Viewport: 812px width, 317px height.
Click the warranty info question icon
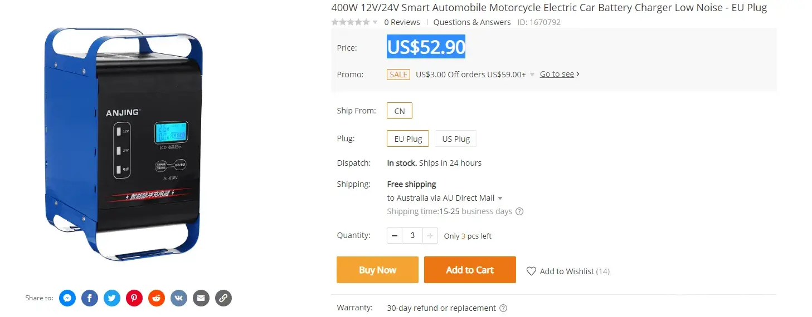[x=503, y=308]
